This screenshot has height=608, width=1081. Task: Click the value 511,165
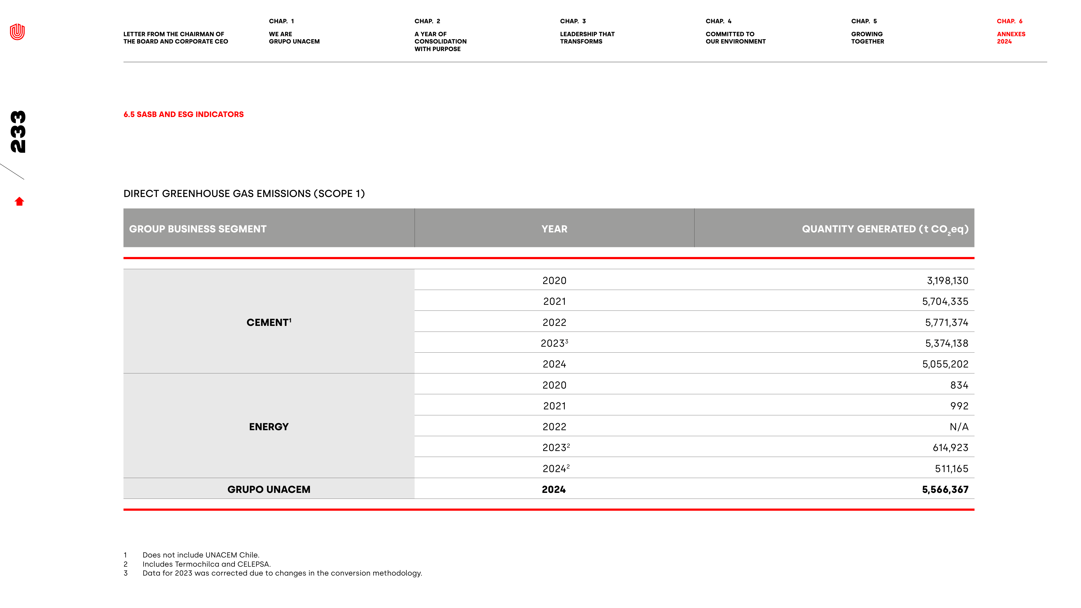click(951, 468)
